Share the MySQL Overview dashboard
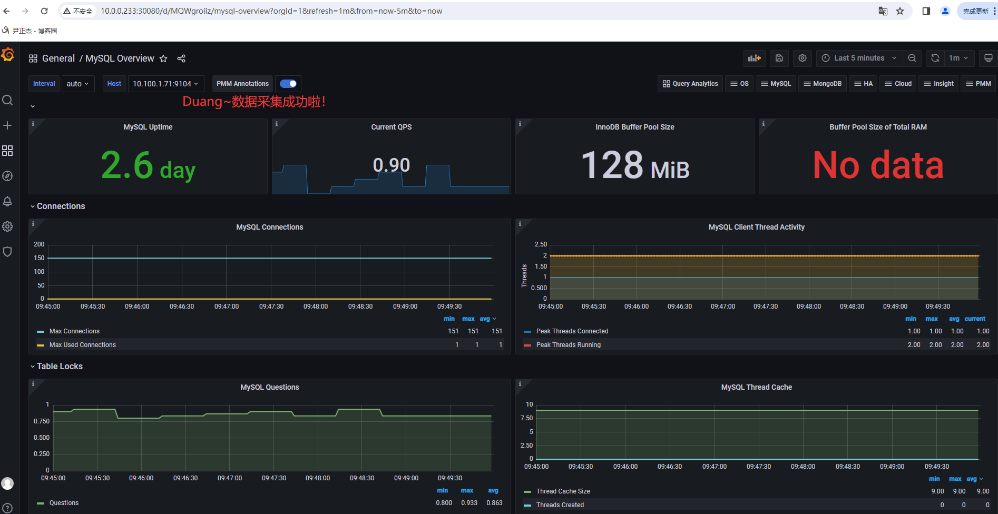 click(x=181, y=58)
